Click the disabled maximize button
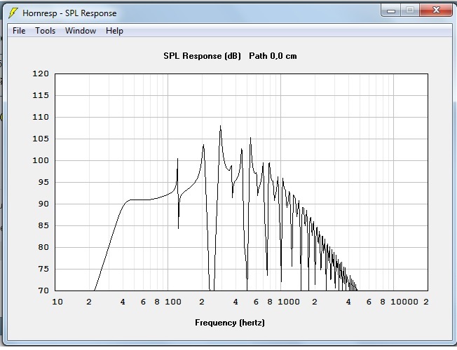 [x=410, y=10]
